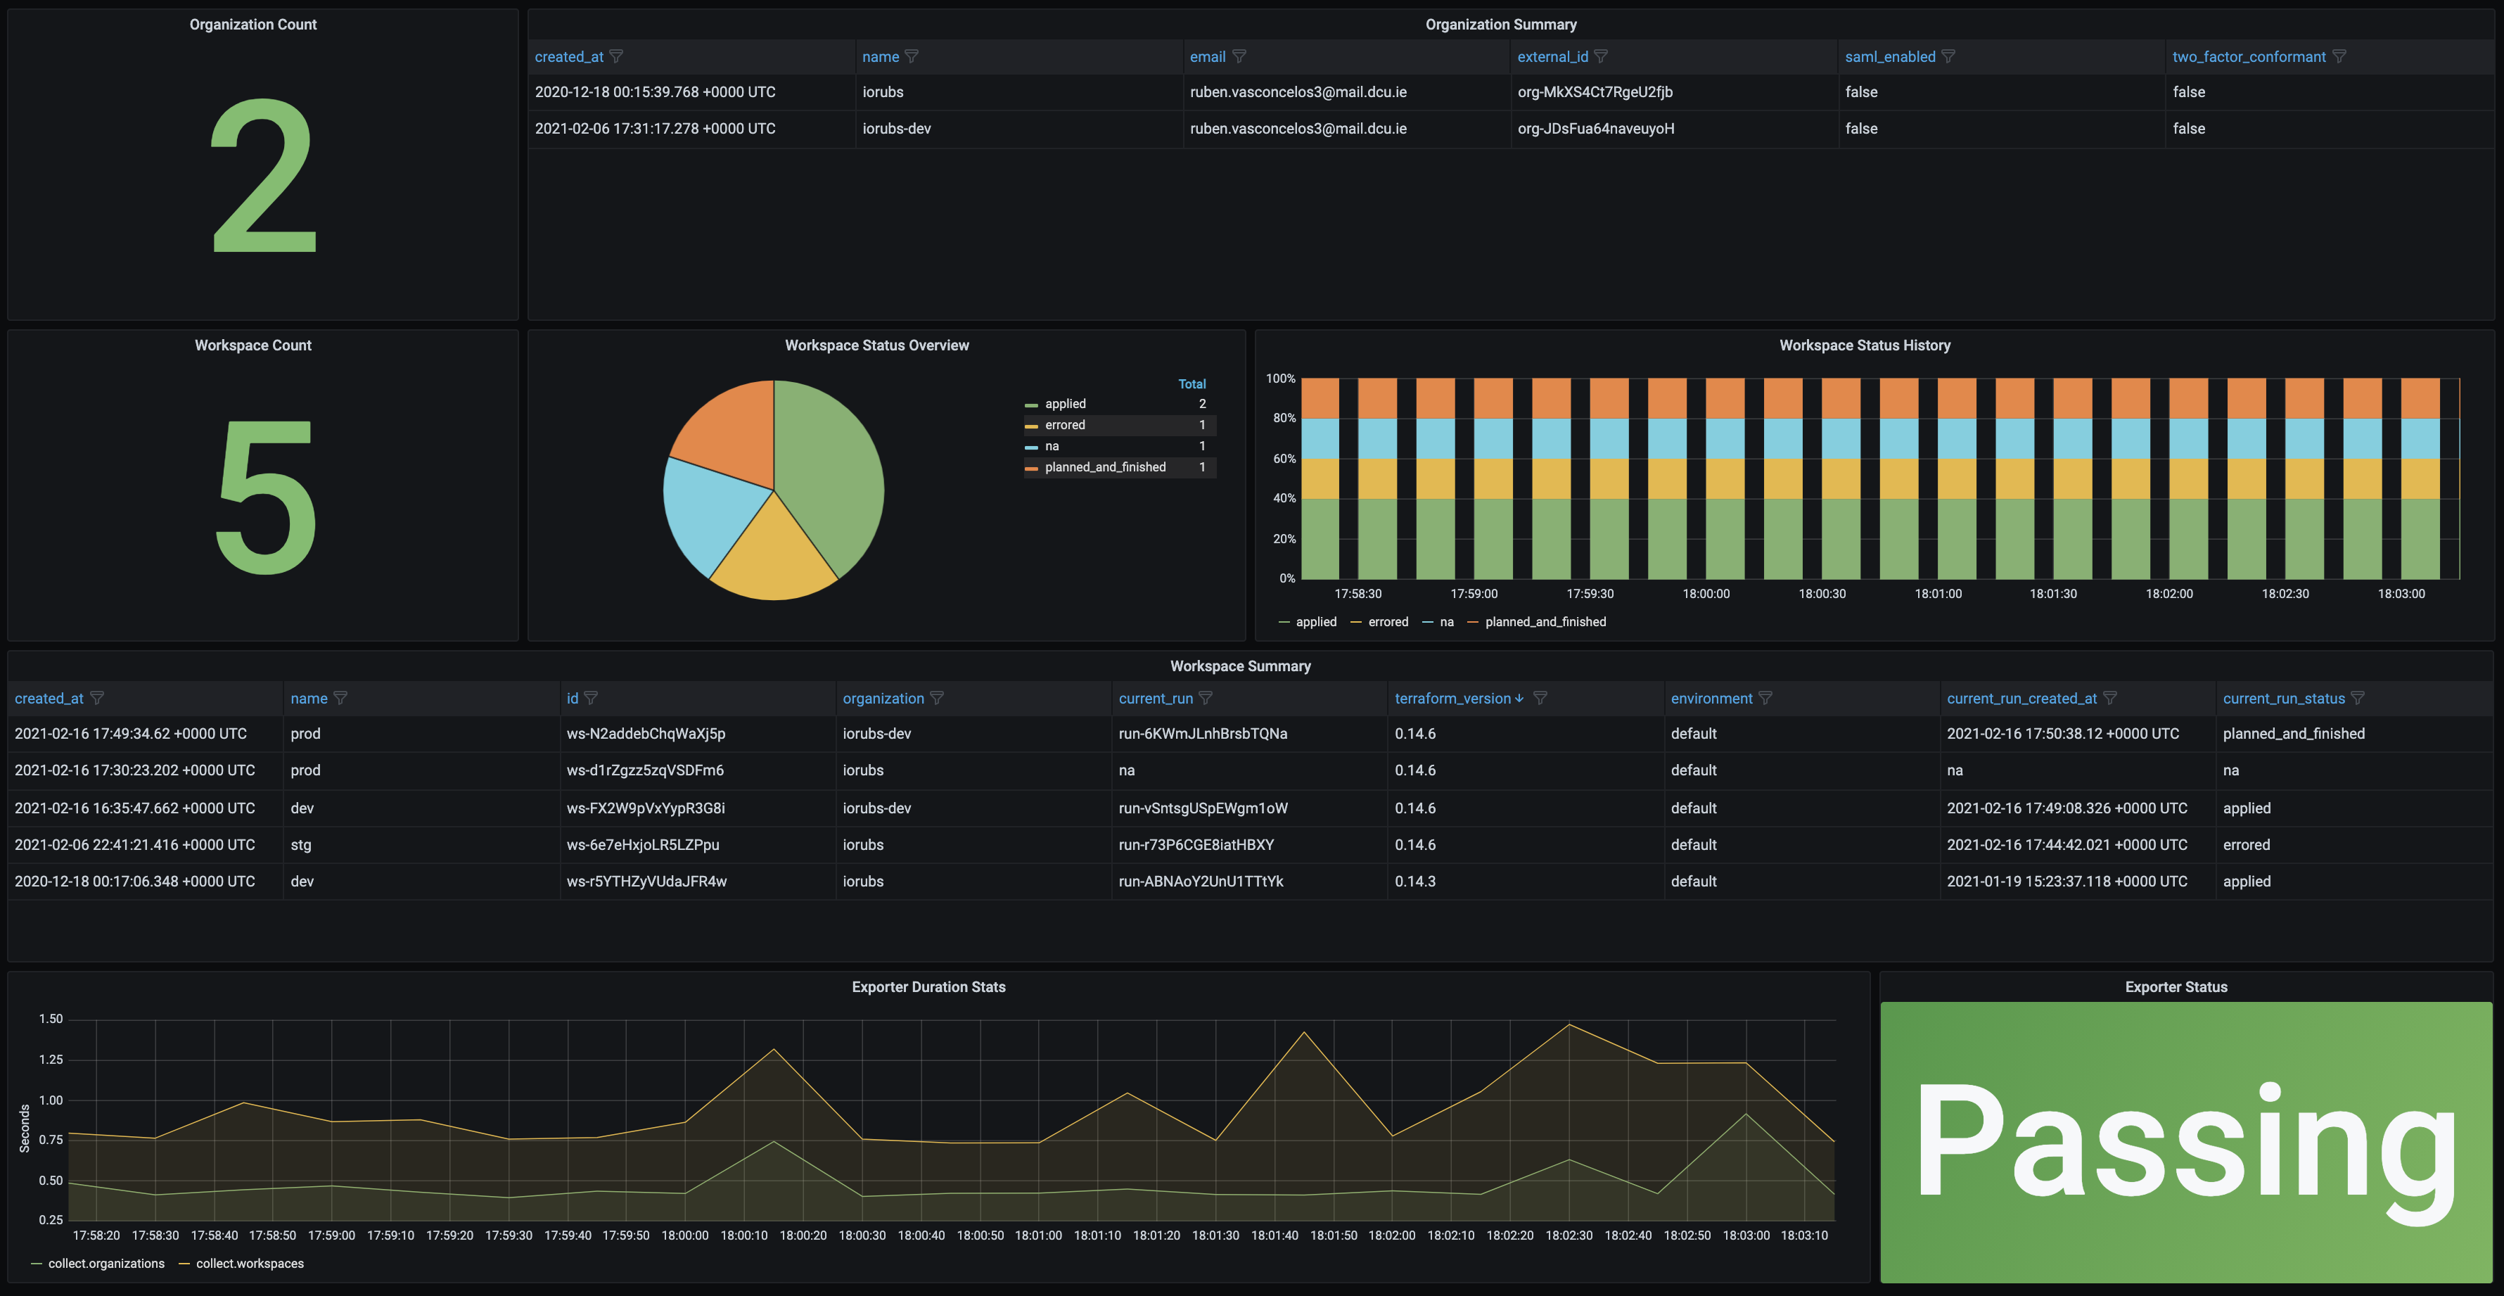Screen dimensions: 2504x1296
Task: Filter the workspace id column
Action: pos(591,698)
